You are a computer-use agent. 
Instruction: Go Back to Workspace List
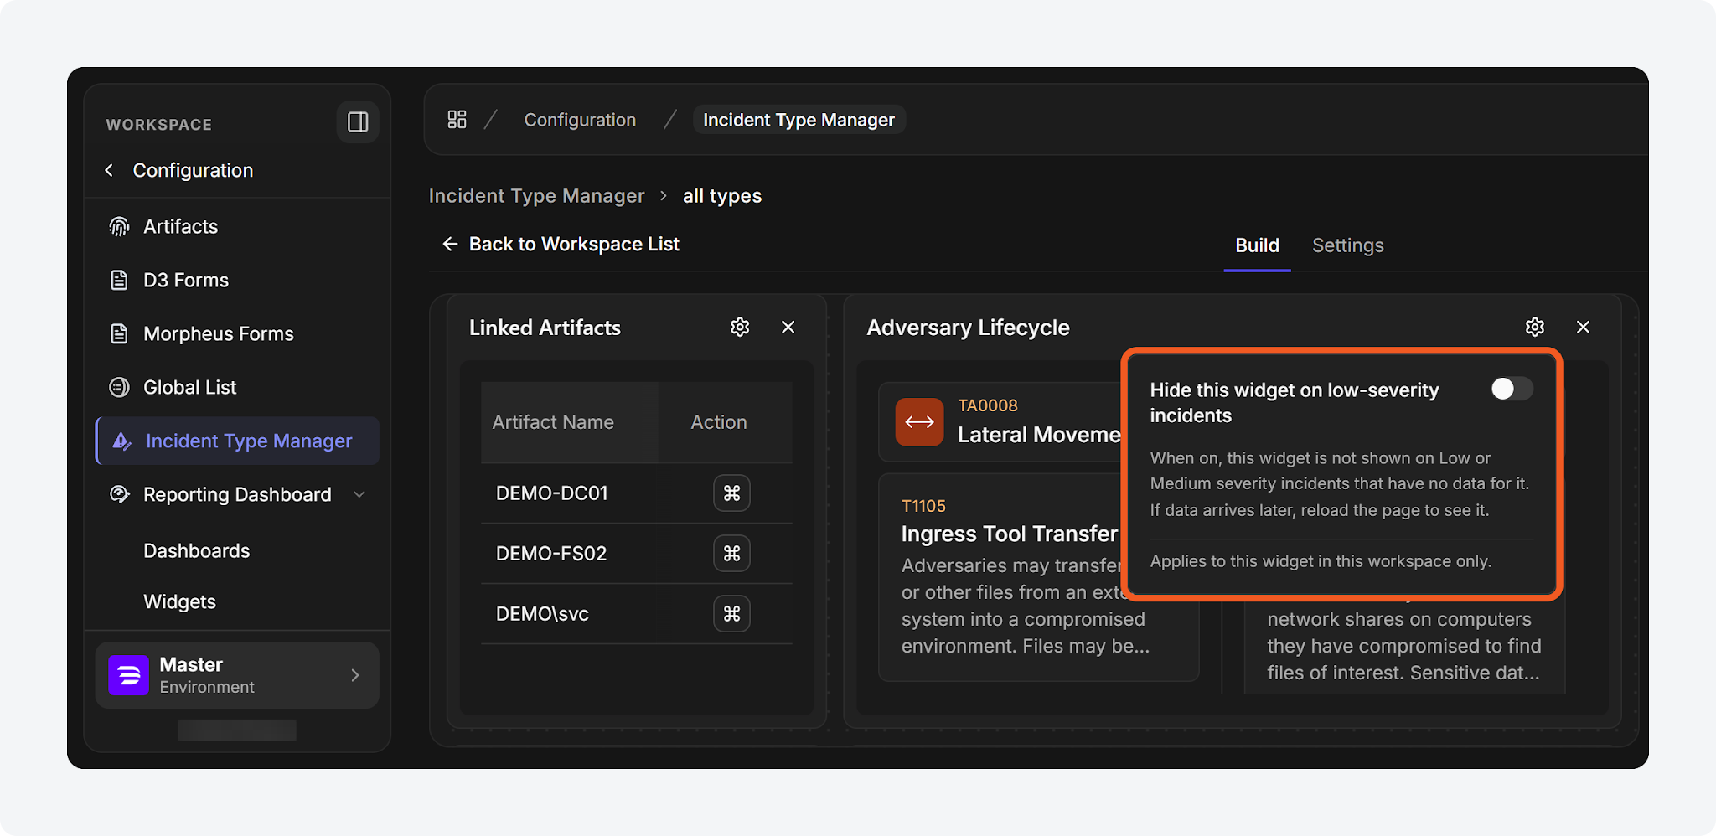(x=561, y=244)
